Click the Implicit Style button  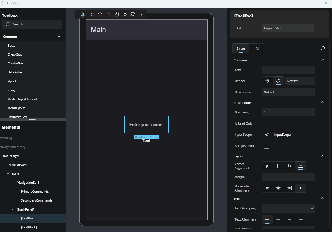pos(288,28)
